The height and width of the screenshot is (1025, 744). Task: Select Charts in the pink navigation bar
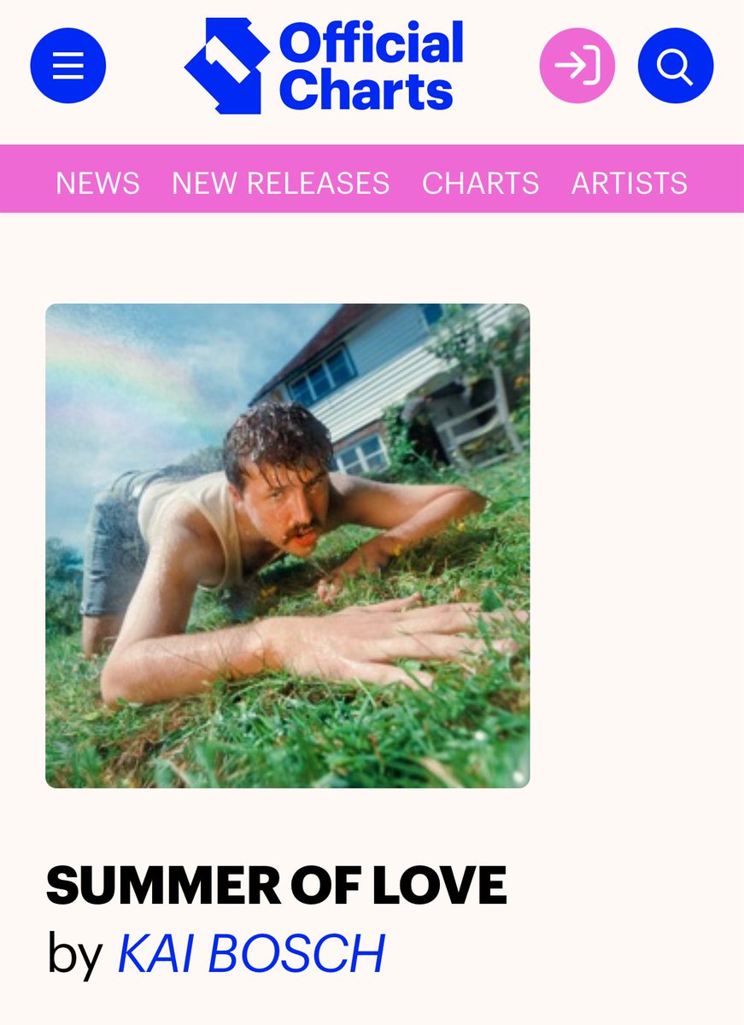(x=480, y=183)
